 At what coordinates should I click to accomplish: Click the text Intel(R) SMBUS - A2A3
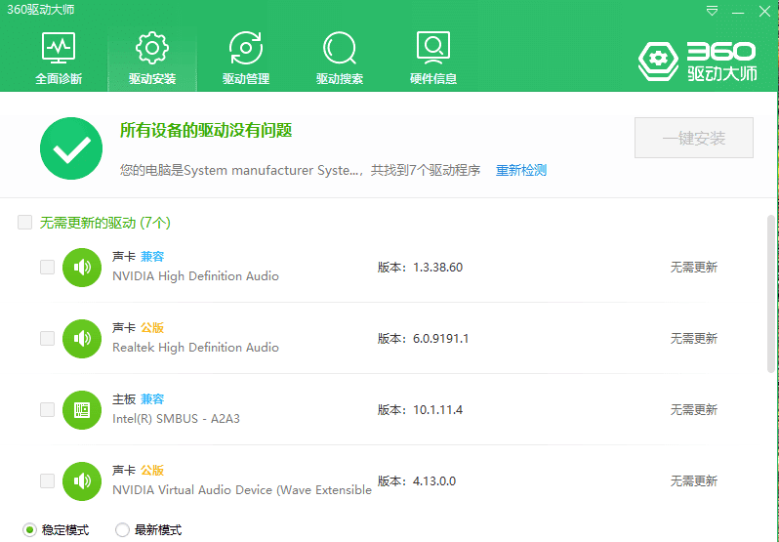[177, 419]
